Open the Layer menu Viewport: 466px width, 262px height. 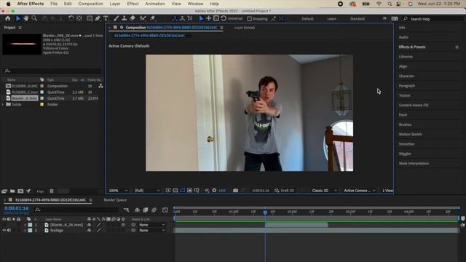115,4
